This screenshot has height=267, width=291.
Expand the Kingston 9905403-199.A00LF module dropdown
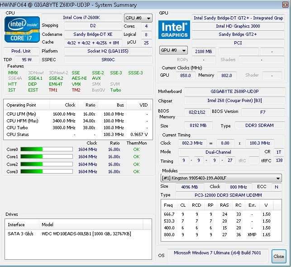pos(221,178)
